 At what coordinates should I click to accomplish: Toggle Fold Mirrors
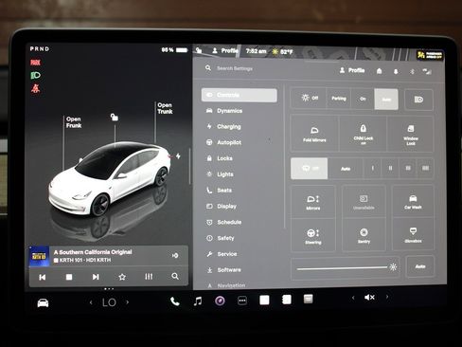[314, 134]
